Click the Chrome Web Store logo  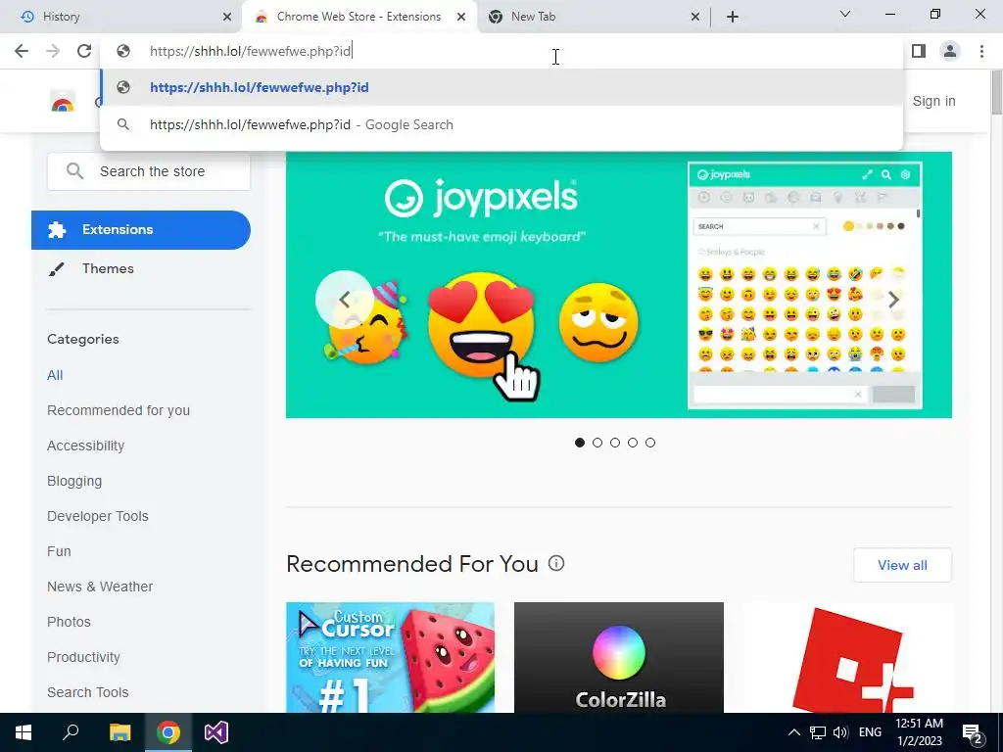pyautogui.click(x=63, y=101)
